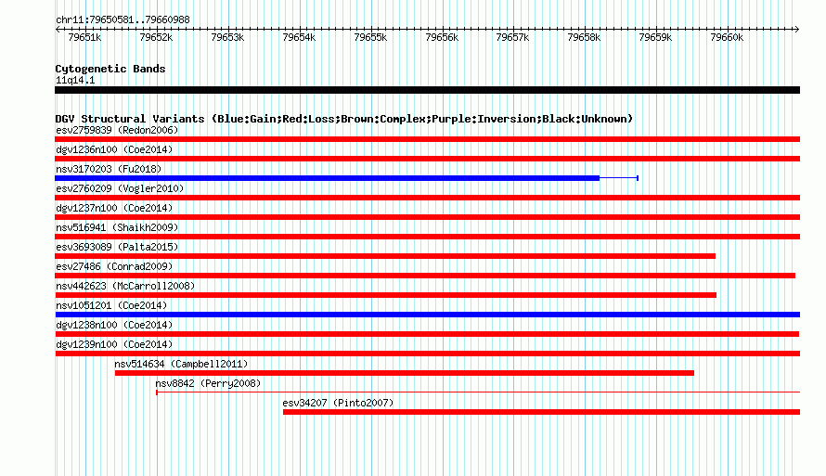Select the red bar under dgv1238n100

pyautogui.click(x=427, y=334)
